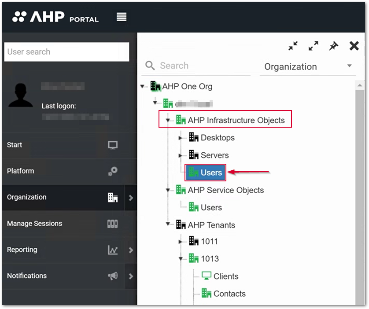This screenshot has height=309, width=369.
Task: Select the Contacts tree label
Action: click(229, 294)
